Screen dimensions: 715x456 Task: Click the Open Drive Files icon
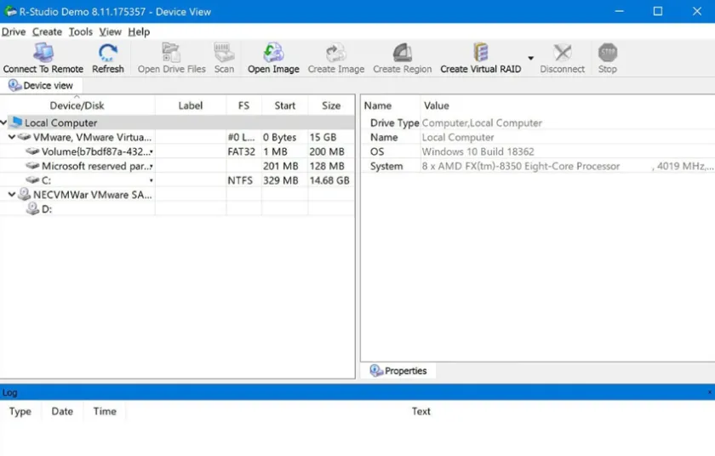click(x=172, y=54)
